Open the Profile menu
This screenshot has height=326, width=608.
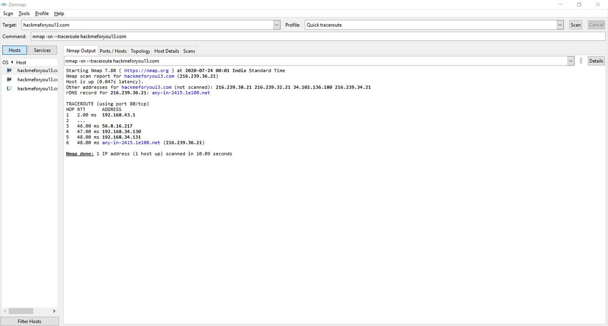tap(42, 13)
